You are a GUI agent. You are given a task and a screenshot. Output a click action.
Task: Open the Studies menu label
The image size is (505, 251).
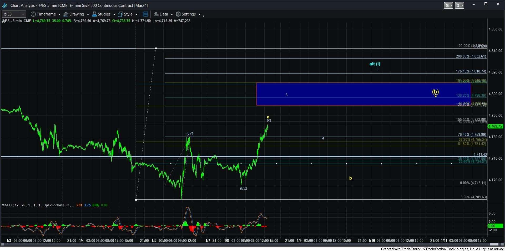click(104, 14)
